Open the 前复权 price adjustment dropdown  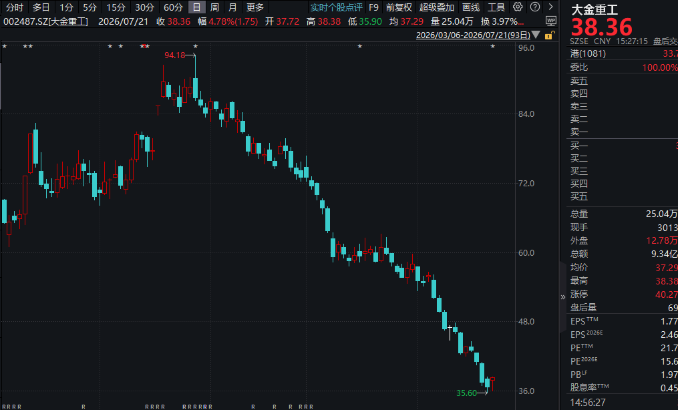coord(399,7)
